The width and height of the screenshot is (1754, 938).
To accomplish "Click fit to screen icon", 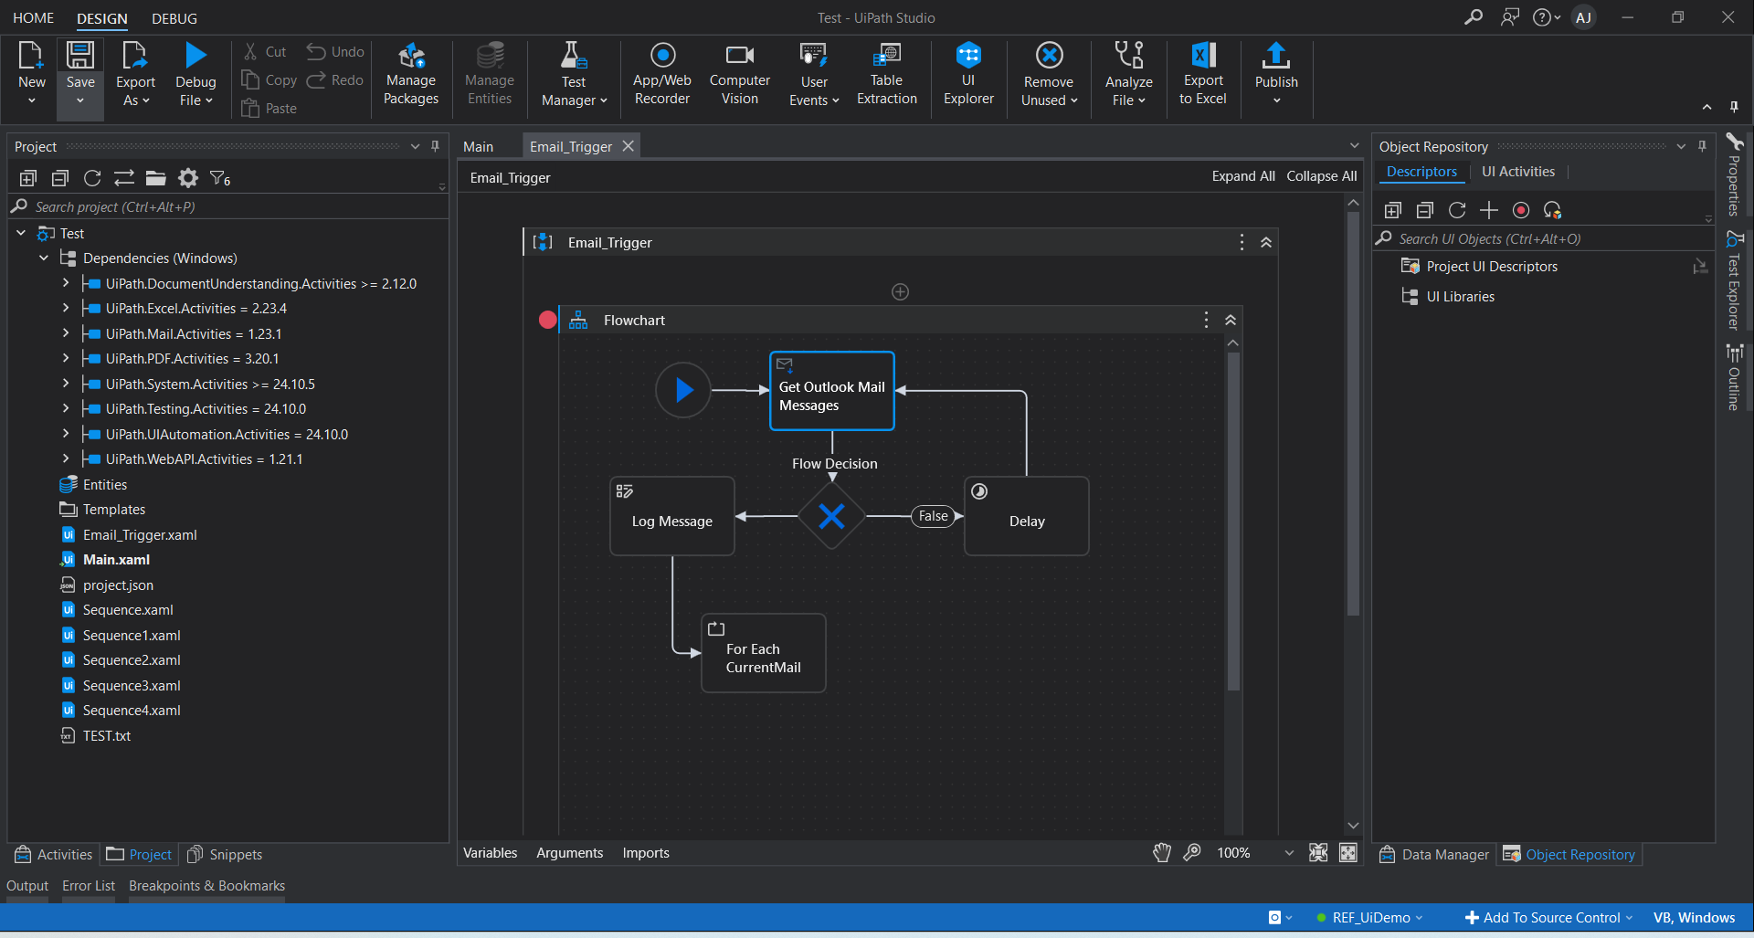I will [1318, 852].
